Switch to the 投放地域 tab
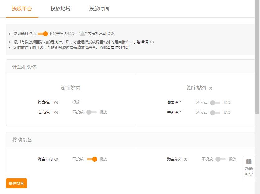The image size is (260, 194). point(61,9)
